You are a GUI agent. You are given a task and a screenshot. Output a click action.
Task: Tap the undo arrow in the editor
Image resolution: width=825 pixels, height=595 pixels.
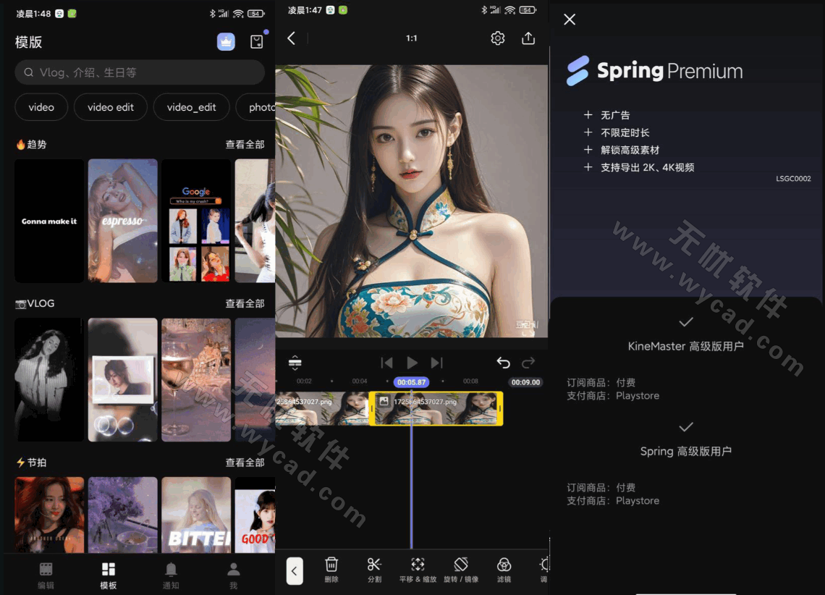(503, 363)
